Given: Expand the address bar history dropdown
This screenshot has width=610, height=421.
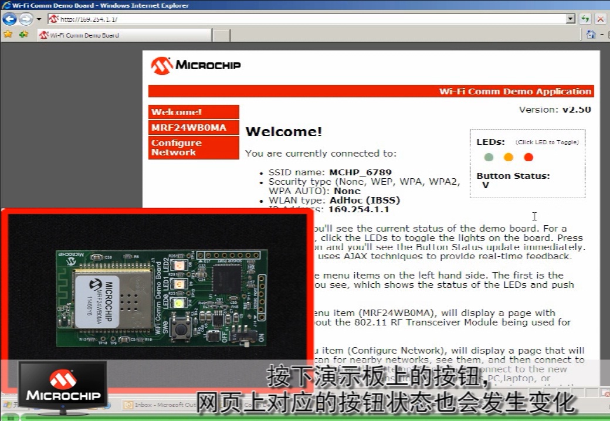Looking at the screenshot, I should [570, 19].
